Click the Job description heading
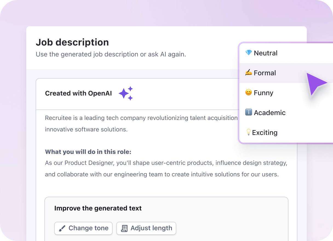The height and width of the screenshot is (241, 333). [72, 42]
